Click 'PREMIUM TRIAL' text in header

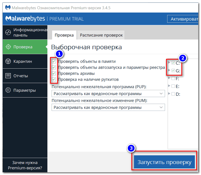pyautogui.click(x=67, y=19)
